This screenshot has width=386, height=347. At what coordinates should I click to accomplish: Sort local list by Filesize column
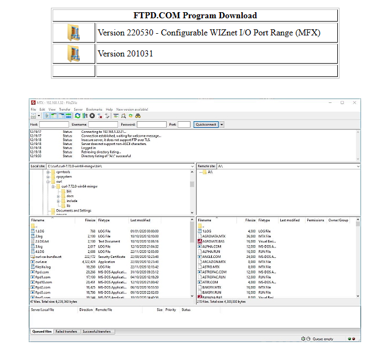(x=90, y=220)
